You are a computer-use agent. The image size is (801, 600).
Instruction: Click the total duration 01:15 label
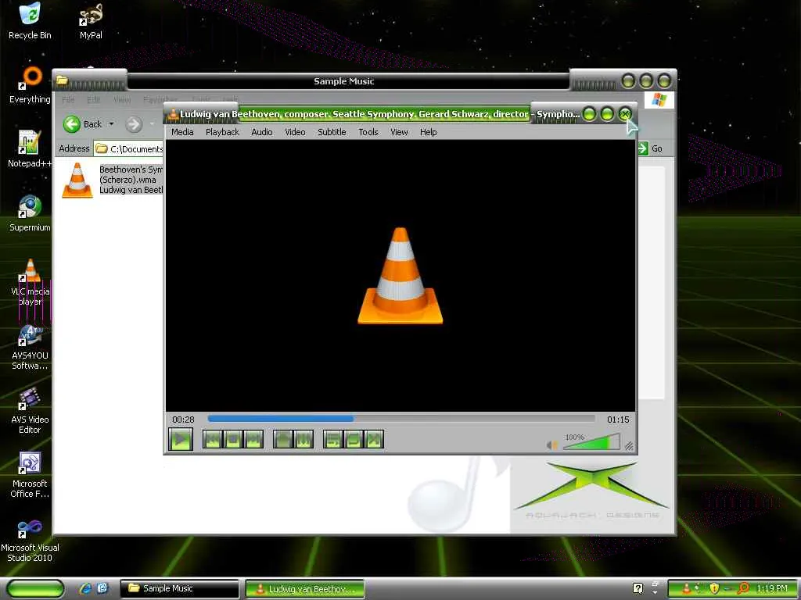pyautogui.click(x=618, y=420)
